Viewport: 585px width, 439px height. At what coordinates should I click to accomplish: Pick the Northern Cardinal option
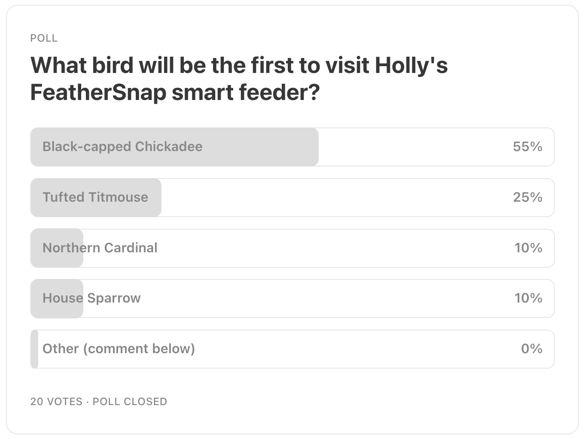292,248
